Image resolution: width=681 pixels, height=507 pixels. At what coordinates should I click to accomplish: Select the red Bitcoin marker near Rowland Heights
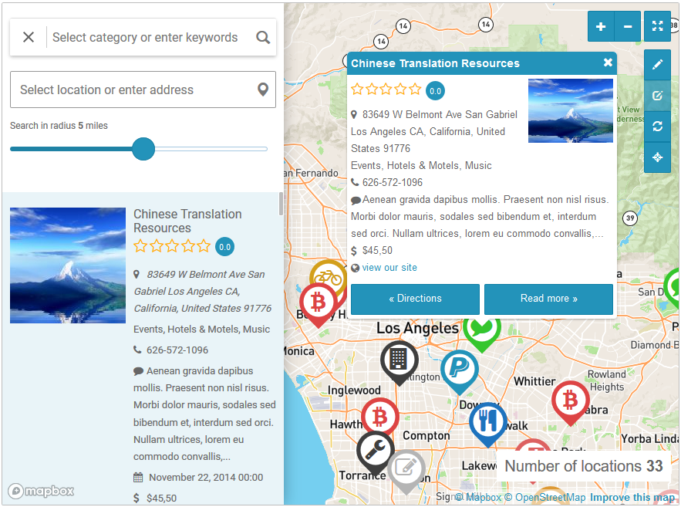(x=571, y=402)
